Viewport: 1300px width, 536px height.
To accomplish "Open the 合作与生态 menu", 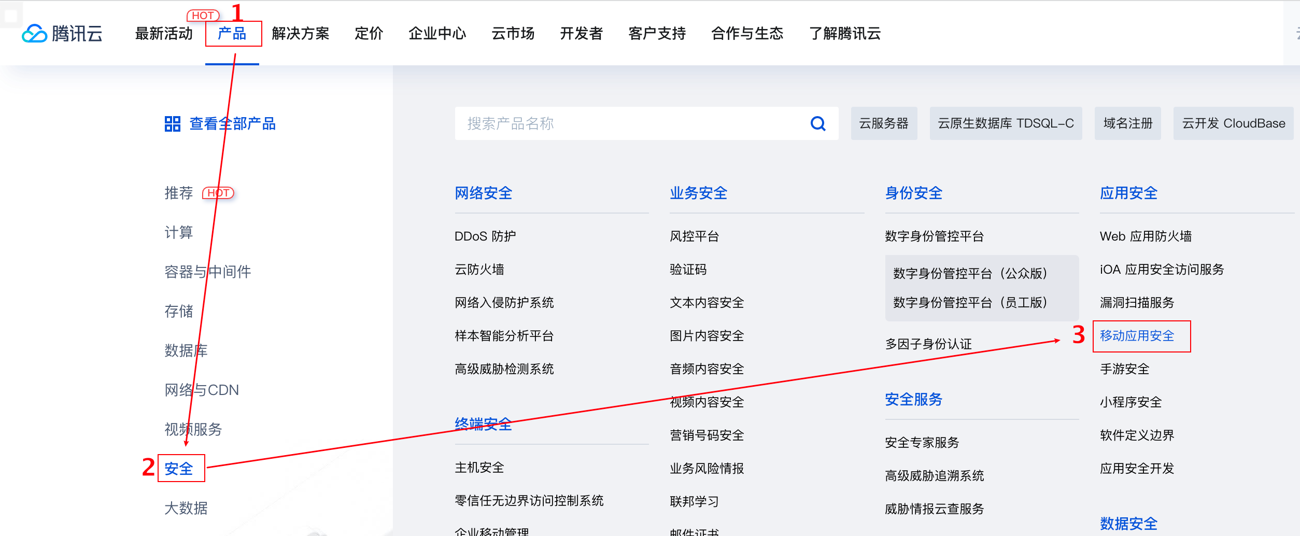I will (x=747, y=34).
